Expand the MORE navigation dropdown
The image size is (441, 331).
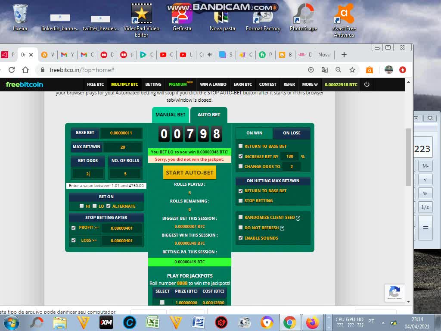[x=310, y=84]
